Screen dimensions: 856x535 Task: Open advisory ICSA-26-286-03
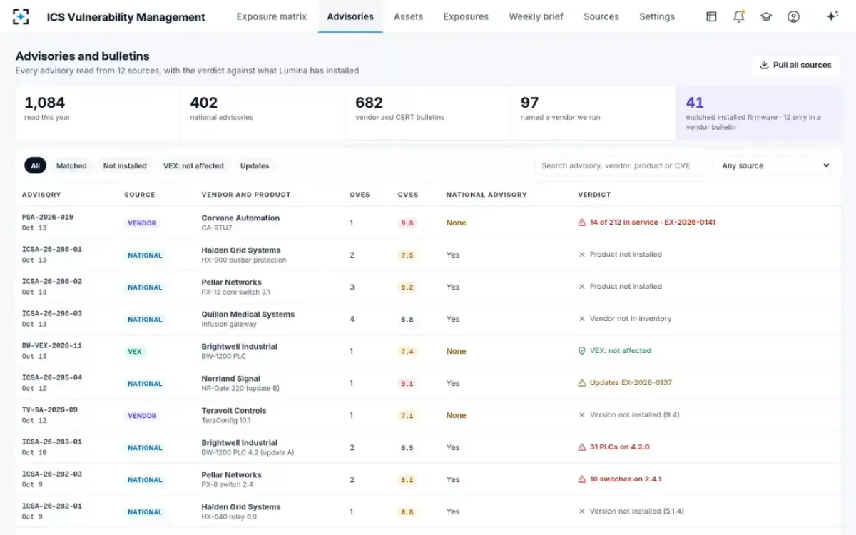coord(52,313)
